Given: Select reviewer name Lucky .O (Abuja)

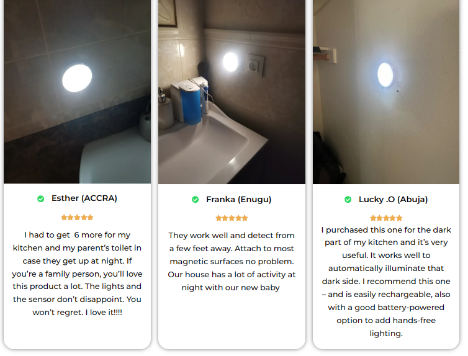Looking at the screenshot, I should pyautogui.click(x=393, y=199).
